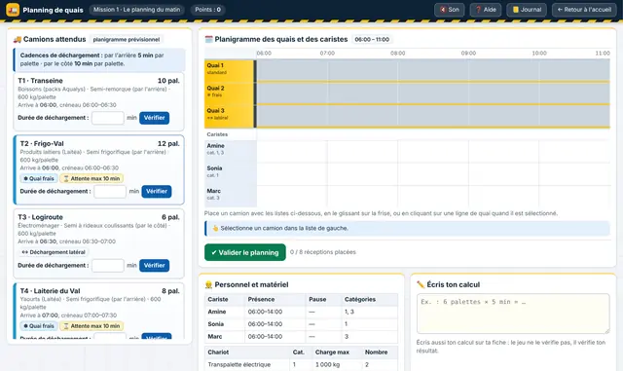623x371 pixels.
Task: Click Vérifier for T2 Frigo-Val
Action: click(x=157, y=191)
